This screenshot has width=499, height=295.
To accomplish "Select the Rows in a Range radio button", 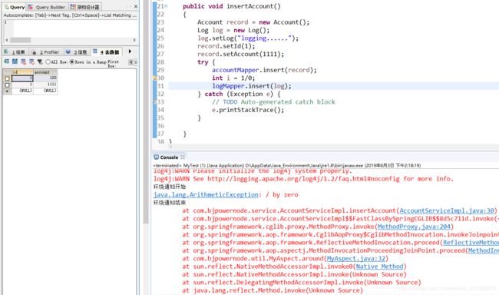I will (x=71, y=61).
